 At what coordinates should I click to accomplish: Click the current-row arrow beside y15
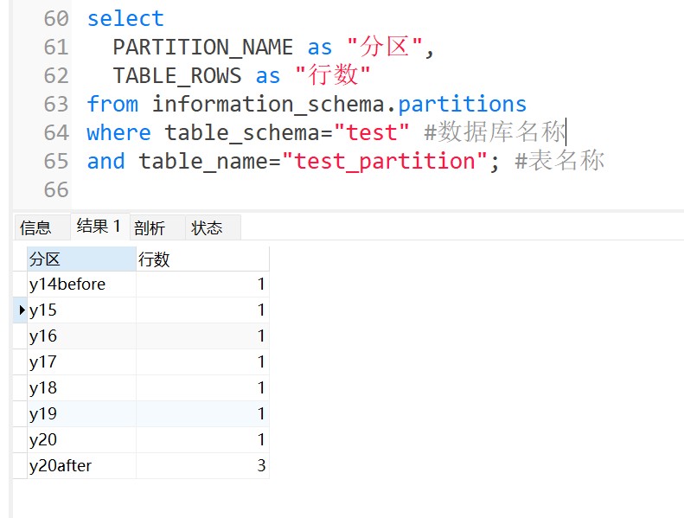click(21, 310)
